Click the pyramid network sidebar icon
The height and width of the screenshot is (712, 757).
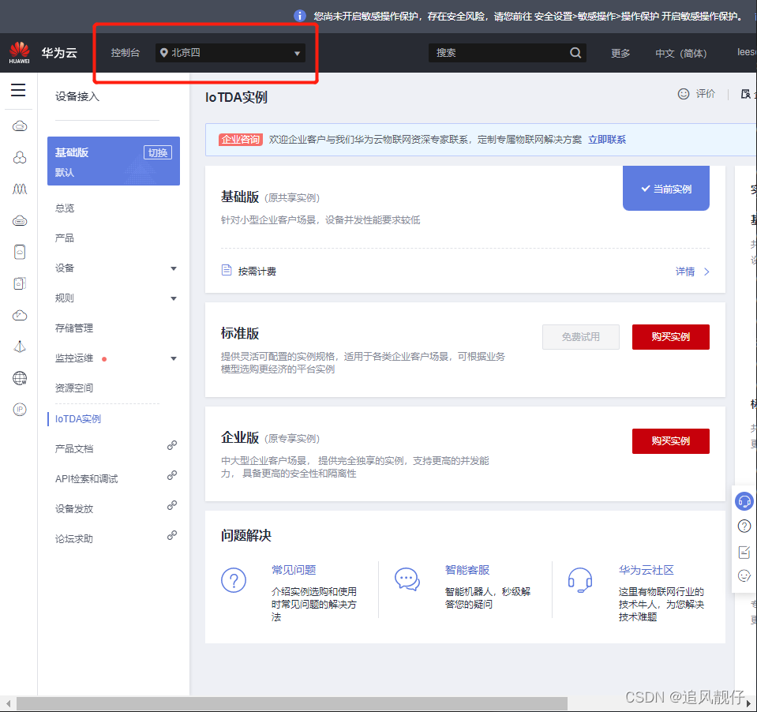click(x=19, y=347)
